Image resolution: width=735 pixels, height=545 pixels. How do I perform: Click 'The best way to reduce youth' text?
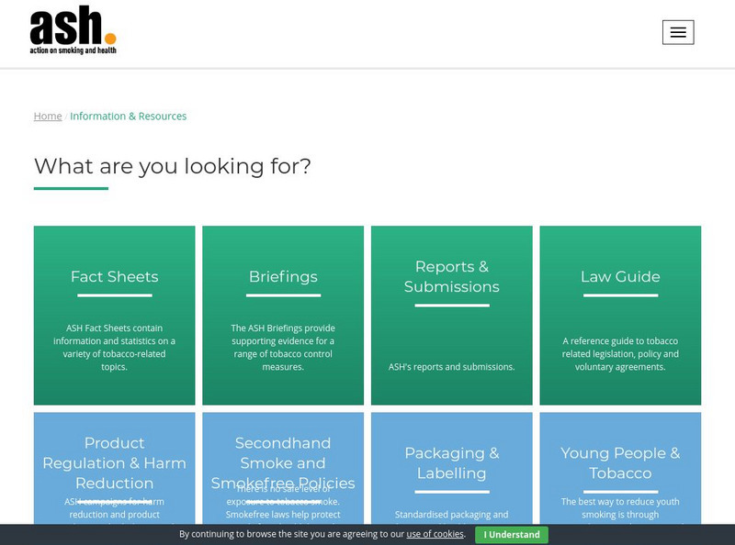coord(620,502)
